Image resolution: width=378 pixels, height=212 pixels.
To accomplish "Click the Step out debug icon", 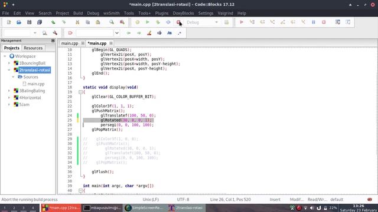I will (x=283, y=22).
